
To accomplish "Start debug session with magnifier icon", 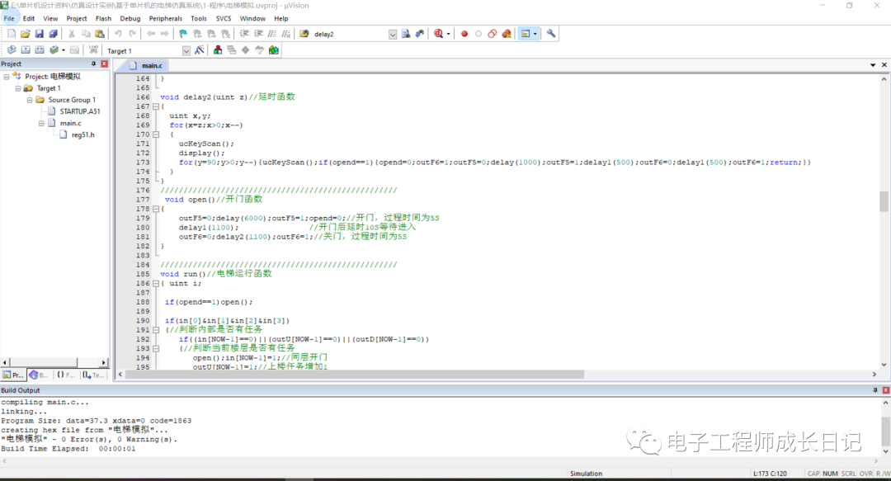I will pos(438,34).
